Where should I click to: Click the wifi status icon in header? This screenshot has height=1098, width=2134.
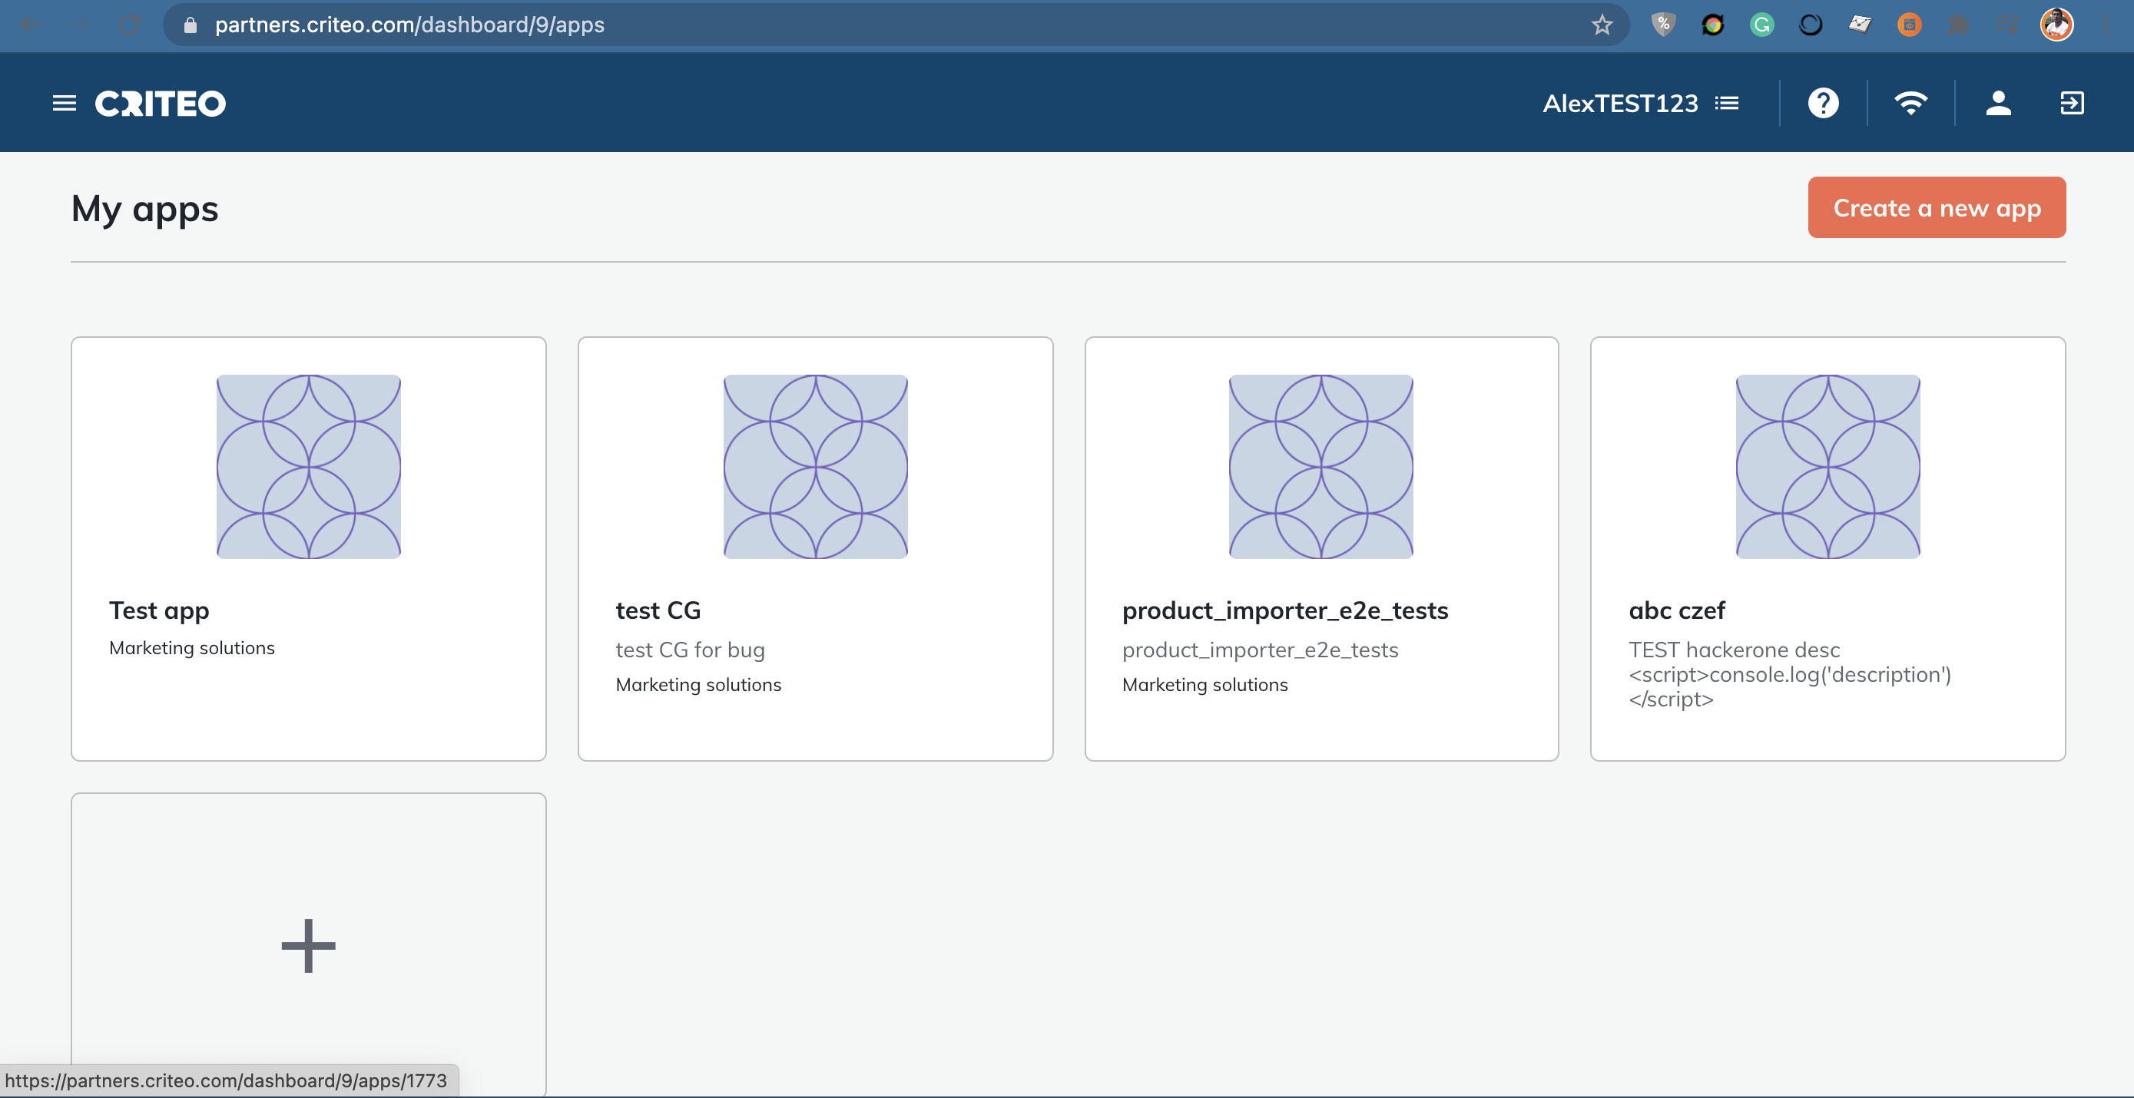click(1910, 104)
